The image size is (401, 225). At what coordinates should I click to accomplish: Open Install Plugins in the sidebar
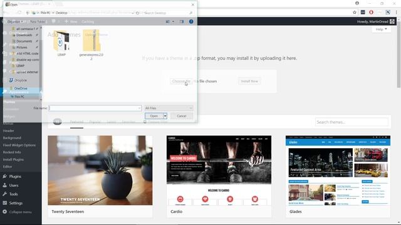click(13, 159)
